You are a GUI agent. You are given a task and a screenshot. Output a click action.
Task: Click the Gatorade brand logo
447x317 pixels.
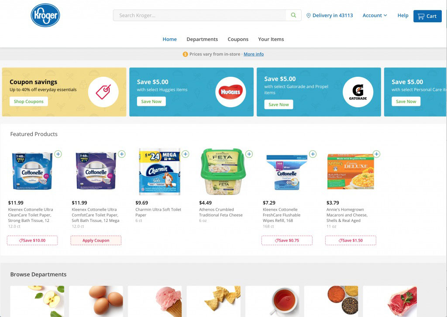(358, 92)
